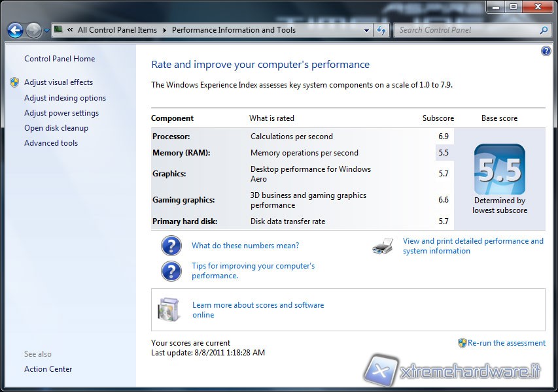This screenshot has height=392, width=558.
Task: Click the software box icon near 'Learn more'
Action: tap(169, 309)
